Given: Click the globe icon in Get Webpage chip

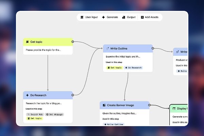Looking at the screenshot, I should [x=47, y=114].
